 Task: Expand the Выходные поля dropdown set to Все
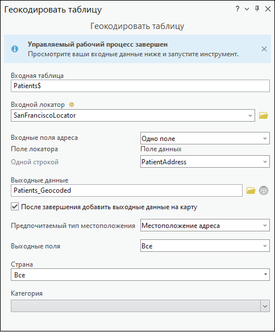coord(265,246)
